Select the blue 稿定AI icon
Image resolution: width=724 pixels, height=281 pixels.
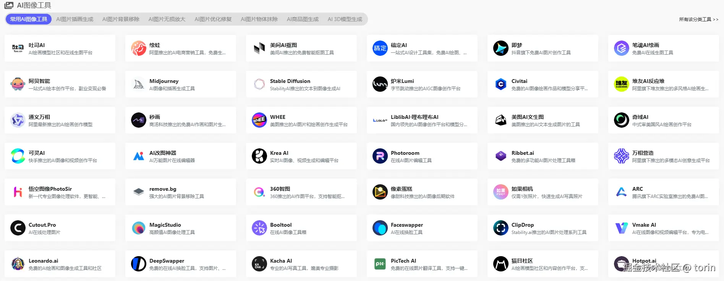click(x=380, y=48)
